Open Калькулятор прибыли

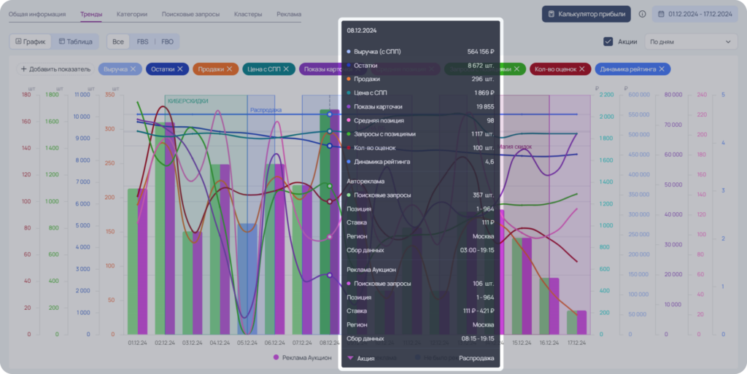tap(587, 15)
